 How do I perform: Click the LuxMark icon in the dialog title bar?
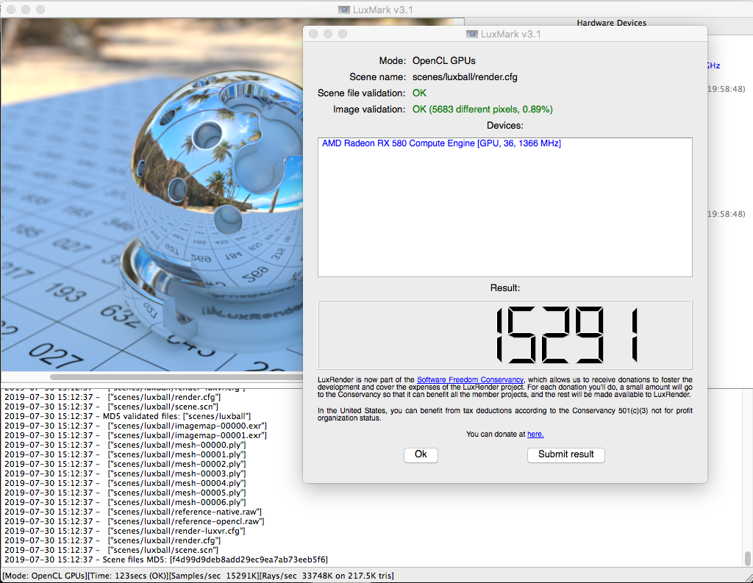[472, 34]
